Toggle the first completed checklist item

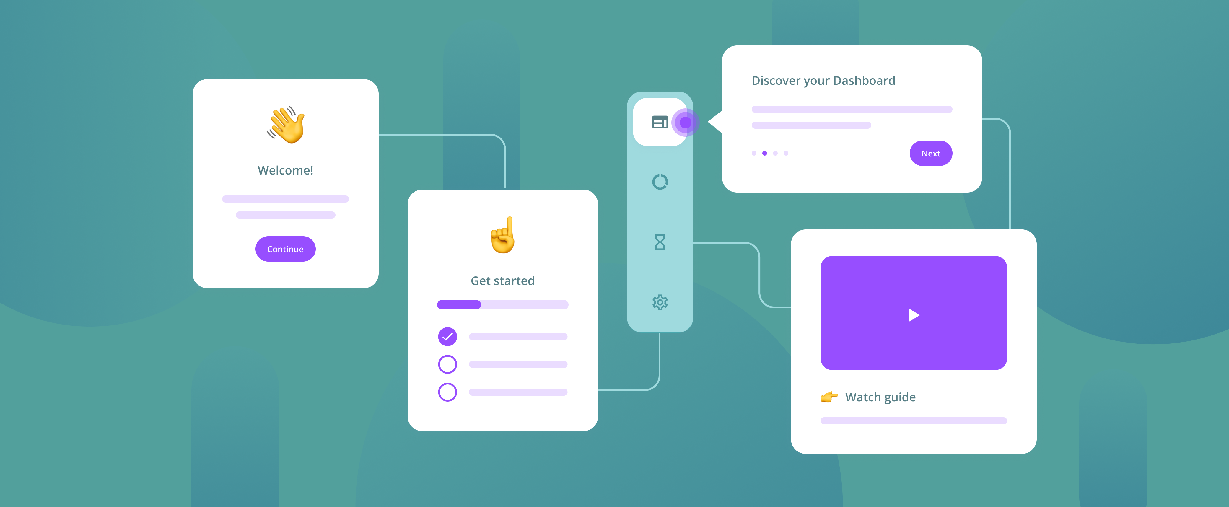click(x=447, y=337)
